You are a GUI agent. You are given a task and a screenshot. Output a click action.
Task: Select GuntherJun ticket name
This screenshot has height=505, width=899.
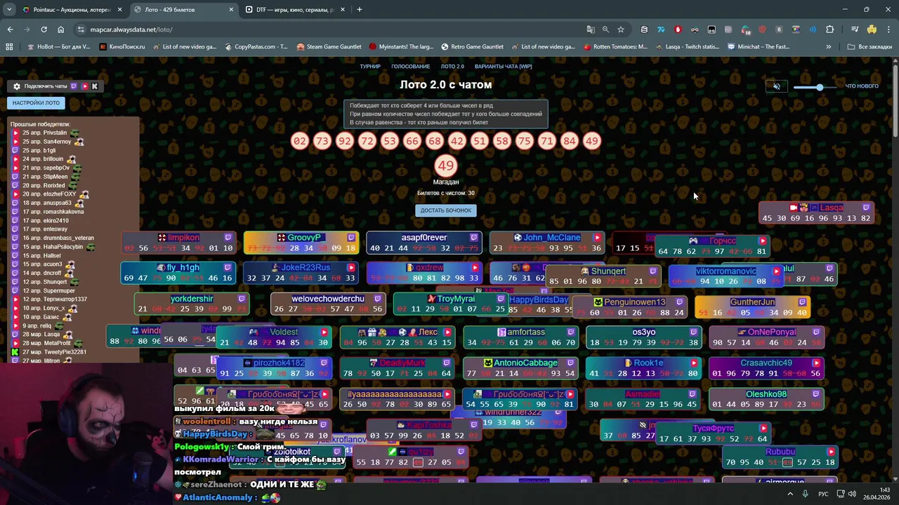click(752, 302)
